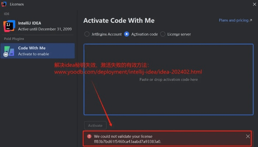Select the JetBrains Account radio option

coord(87,34)
